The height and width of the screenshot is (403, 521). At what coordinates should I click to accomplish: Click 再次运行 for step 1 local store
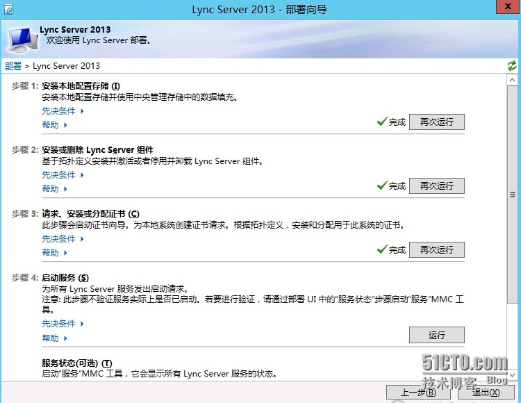click(437, 122)
